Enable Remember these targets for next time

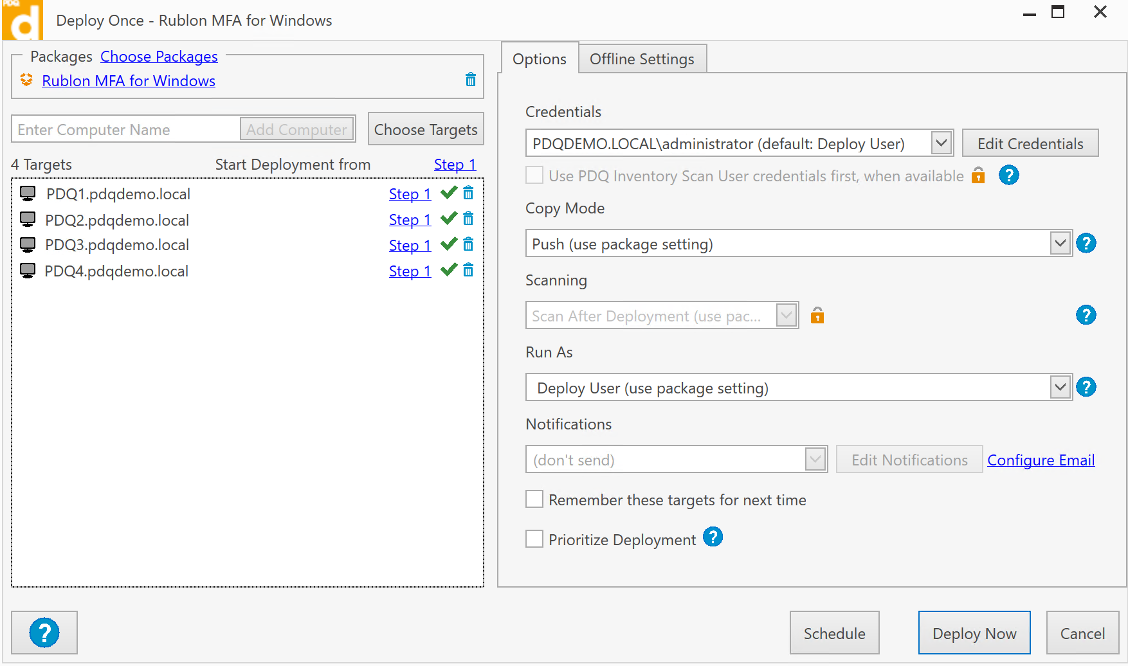(534, 500)
